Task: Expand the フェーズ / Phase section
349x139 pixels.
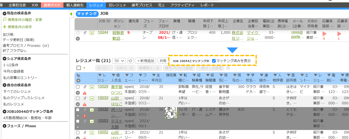Action: coord(5,126)
